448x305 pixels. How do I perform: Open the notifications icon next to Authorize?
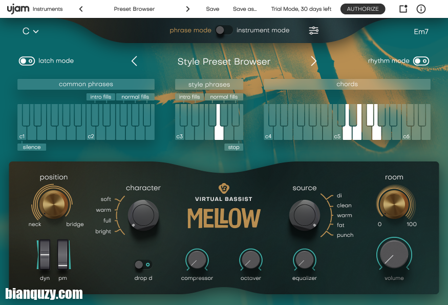coord(403,9)
